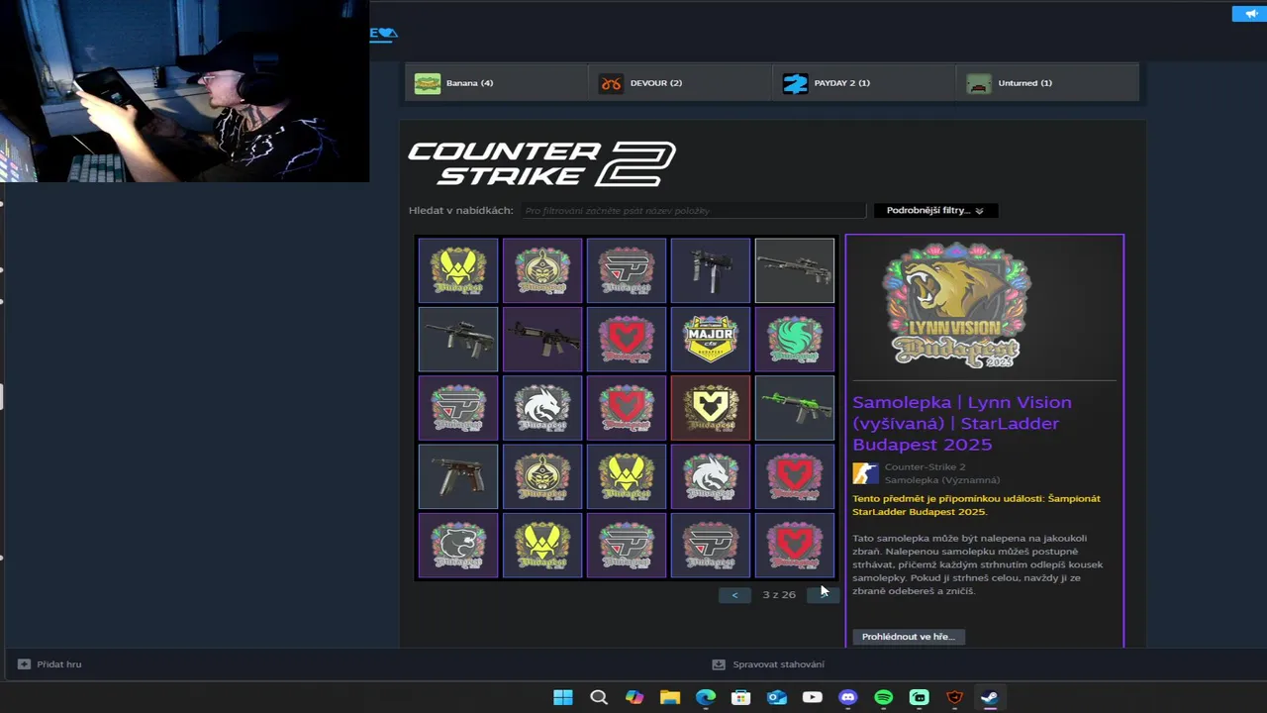Select the brown-grip machine pistol item
This screenshot has width=1267, height=713.
pos(458,476)
